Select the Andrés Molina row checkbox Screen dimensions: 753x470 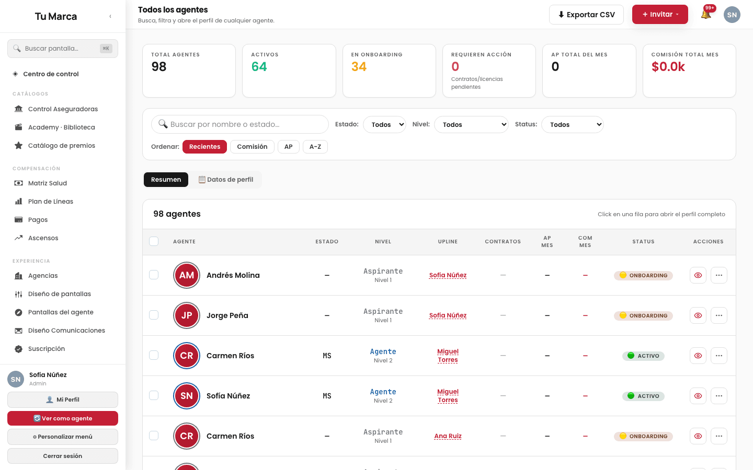(154, 275)
